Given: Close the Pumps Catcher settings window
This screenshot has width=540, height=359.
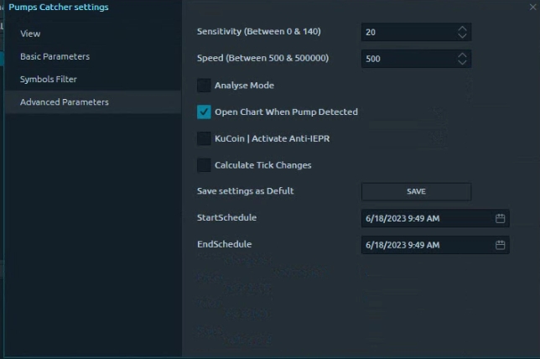Looking at the screenshot, I should tap(532, 7).
